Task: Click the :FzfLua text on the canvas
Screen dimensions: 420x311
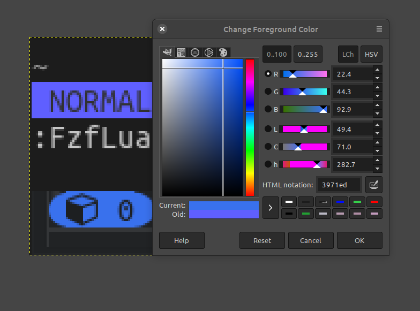Action: click(93, 137)
